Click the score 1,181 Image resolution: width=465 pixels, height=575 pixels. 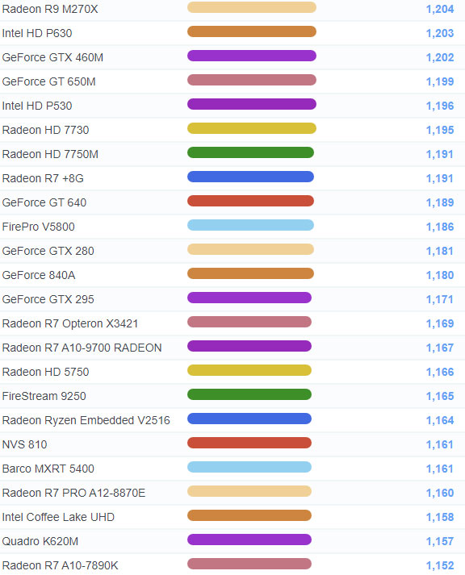pos(440,251)
